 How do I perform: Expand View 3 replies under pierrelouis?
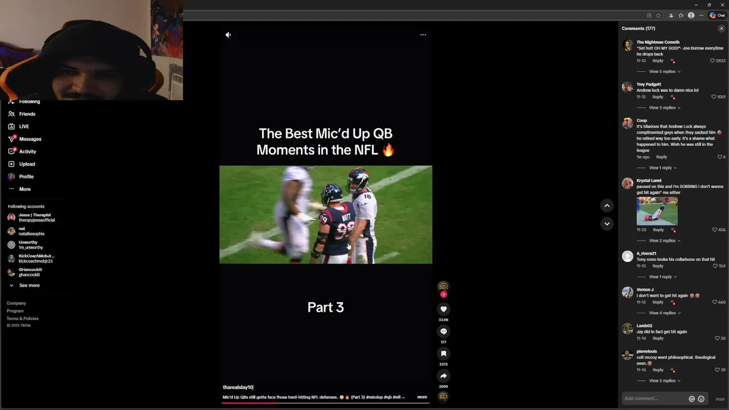(x=665, y=381)
